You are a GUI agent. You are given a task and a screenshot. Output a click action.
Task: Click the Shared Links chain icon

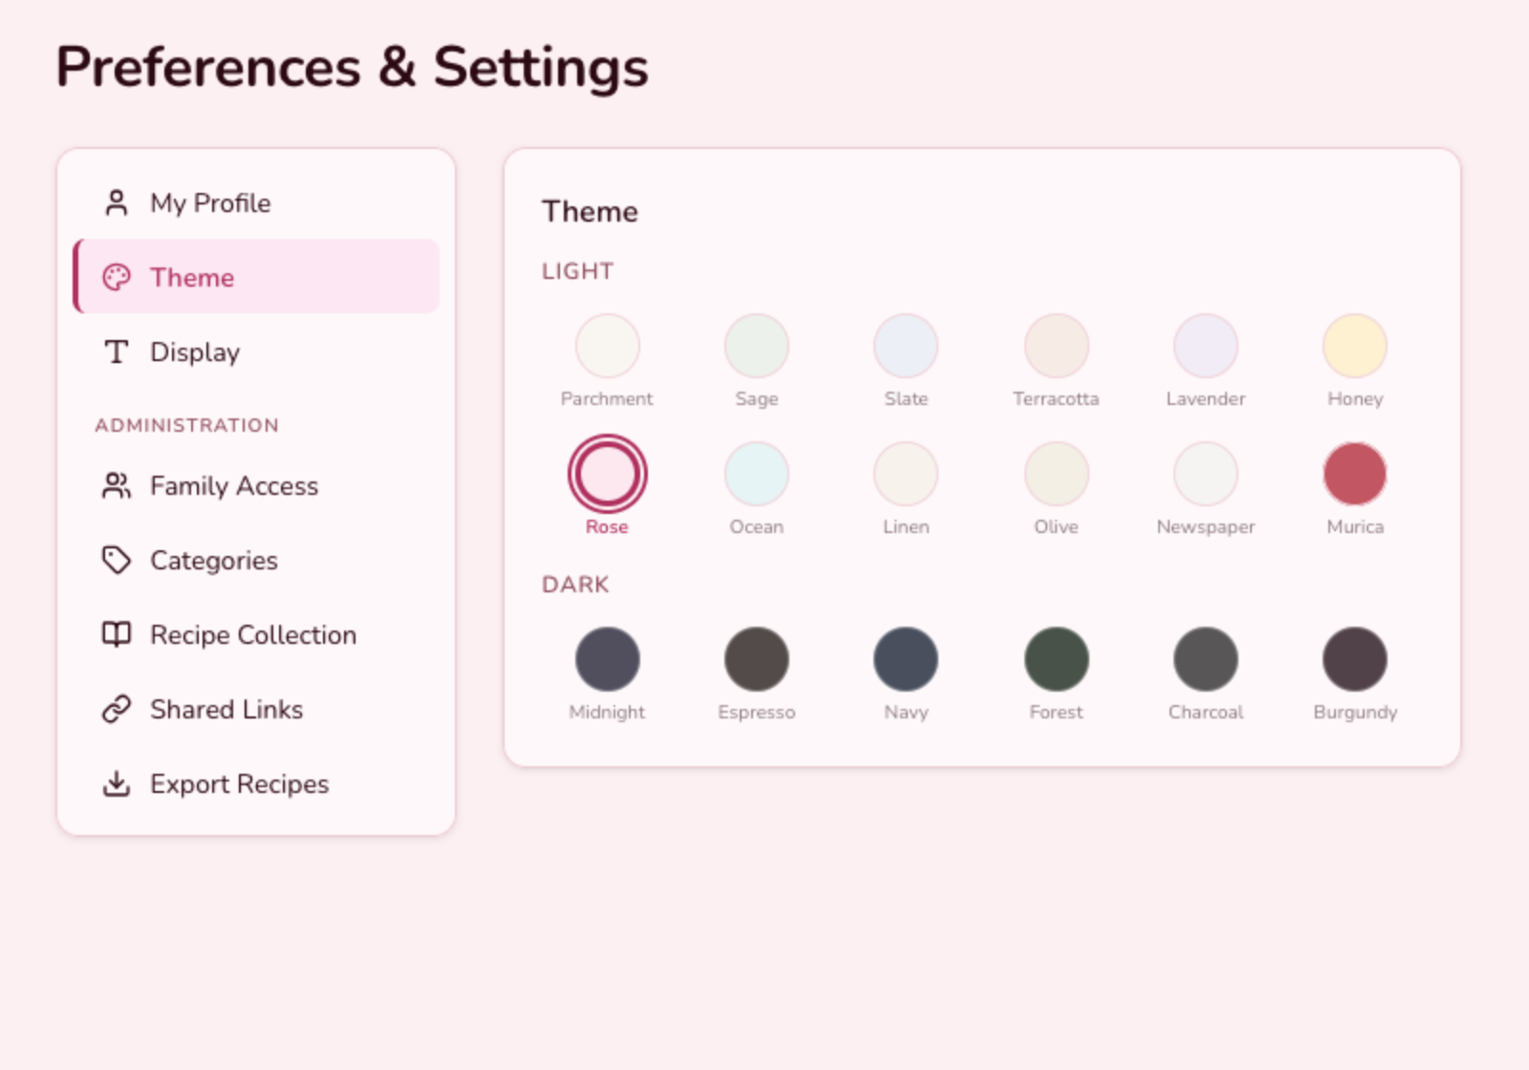click(117, 709)
